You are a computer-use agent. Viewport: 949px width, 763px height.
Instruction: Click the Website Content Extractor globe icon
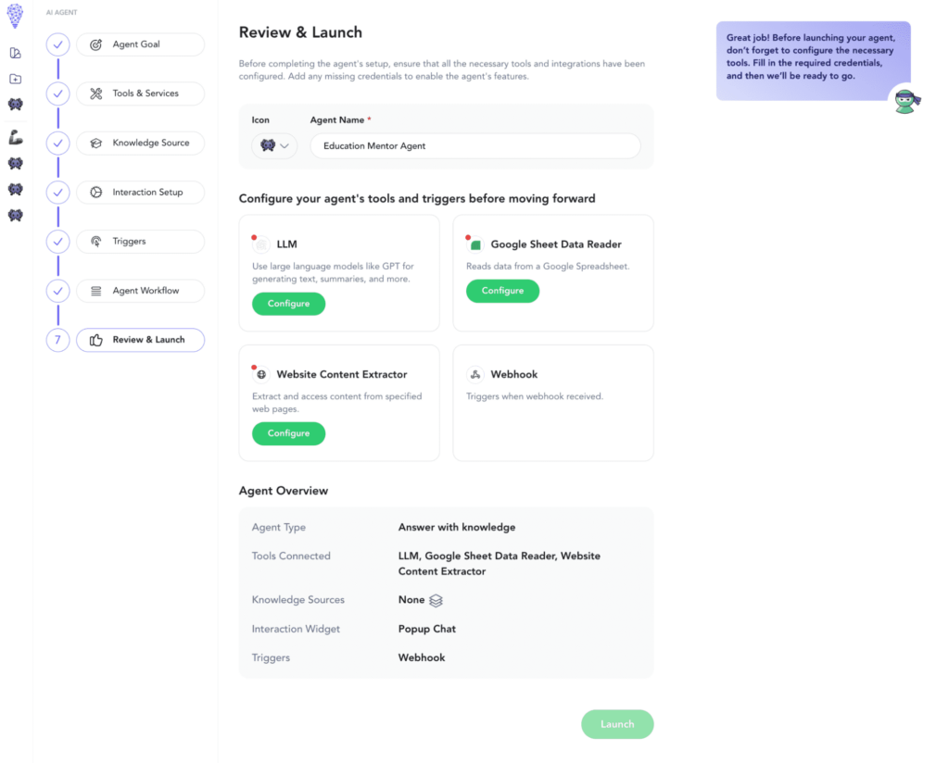coord(262,374)
